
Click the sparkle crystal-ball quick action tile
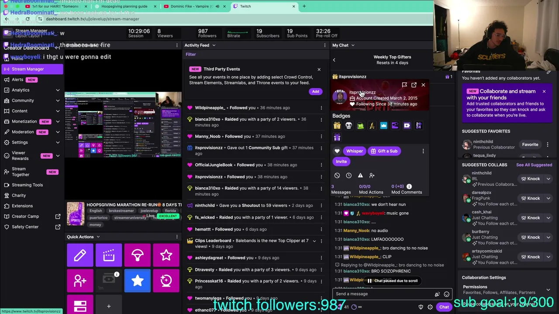(x=166, y=280)
